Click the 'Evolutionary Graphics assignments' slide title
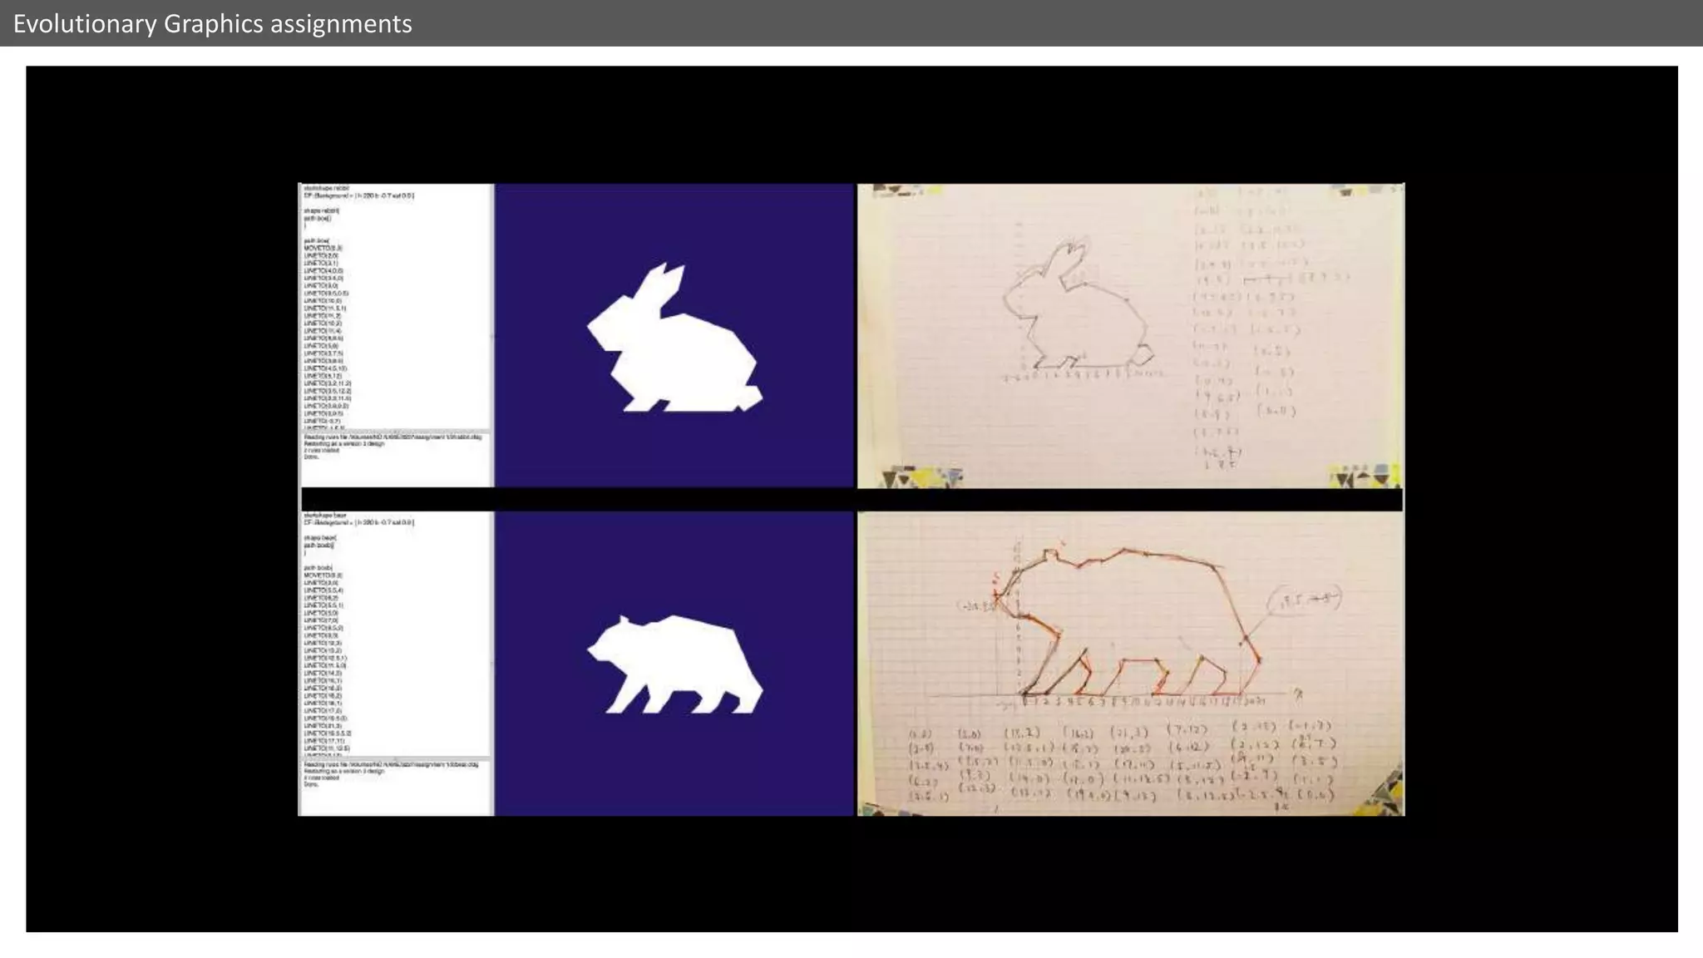 point(213,23)
